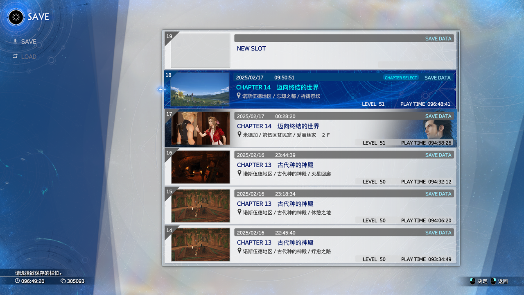Screen dimensions: 524x295
Task: Click empty thumbnail of slot 19
Action: click(201, 50)
